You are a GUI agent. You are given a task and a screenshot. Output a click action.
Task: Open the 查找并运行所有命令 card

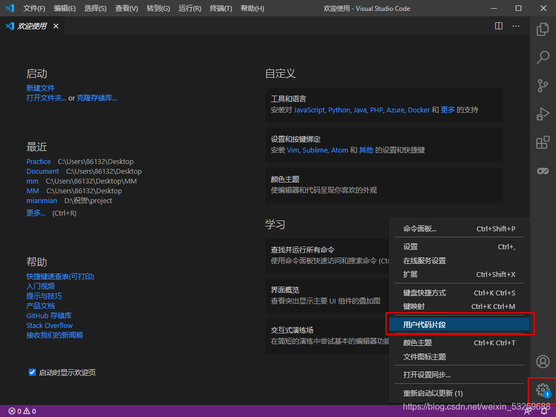(x=327, y=256)
